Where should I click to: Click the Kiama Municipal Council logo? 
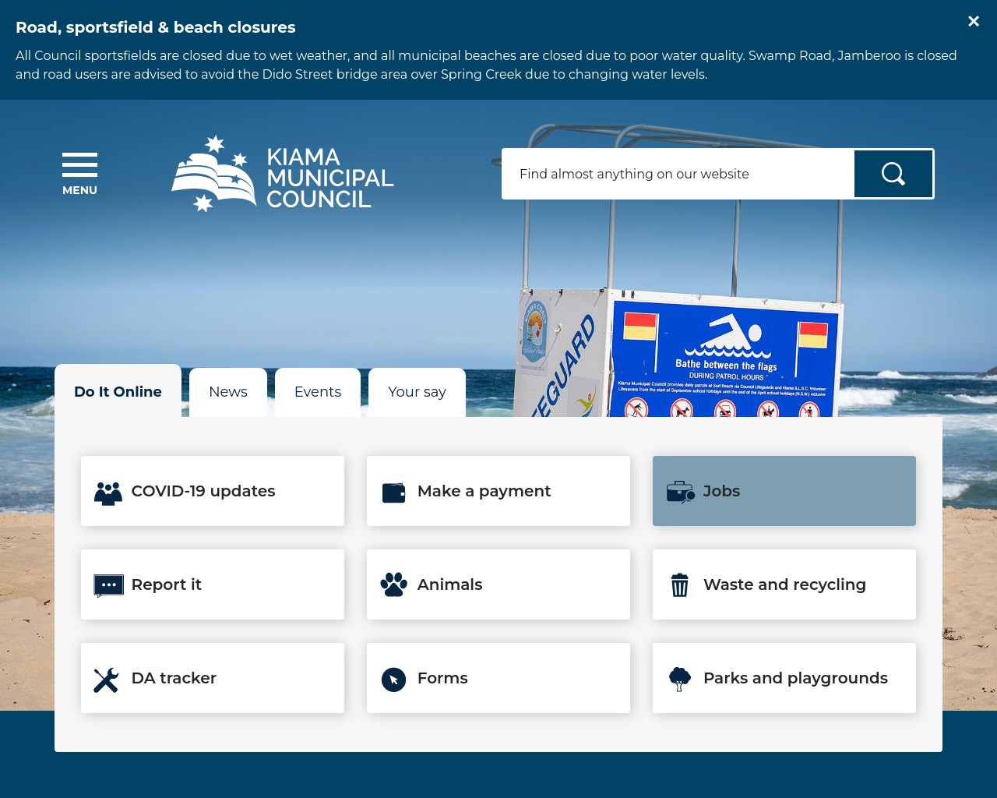[x=282, y=173]
